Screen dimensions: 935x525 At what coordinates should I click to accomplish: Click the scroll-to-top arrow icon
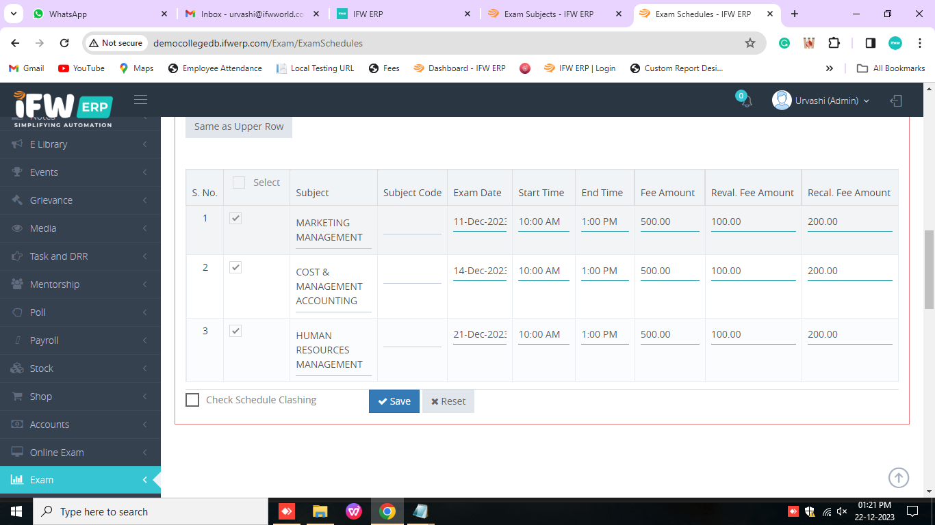tap(898, 478)
